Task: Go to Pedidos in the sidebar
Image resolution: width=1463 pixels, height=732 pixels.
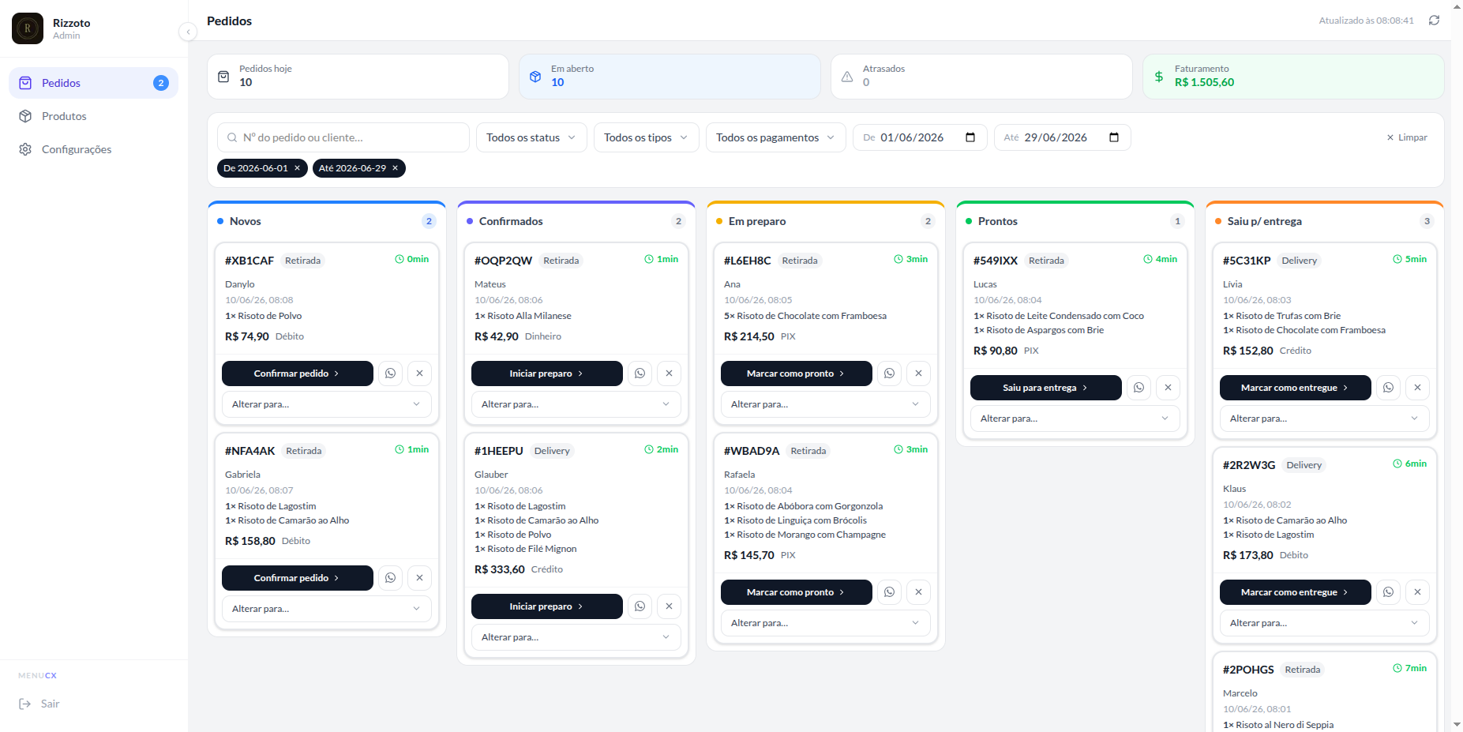Action: coord(94,83)
